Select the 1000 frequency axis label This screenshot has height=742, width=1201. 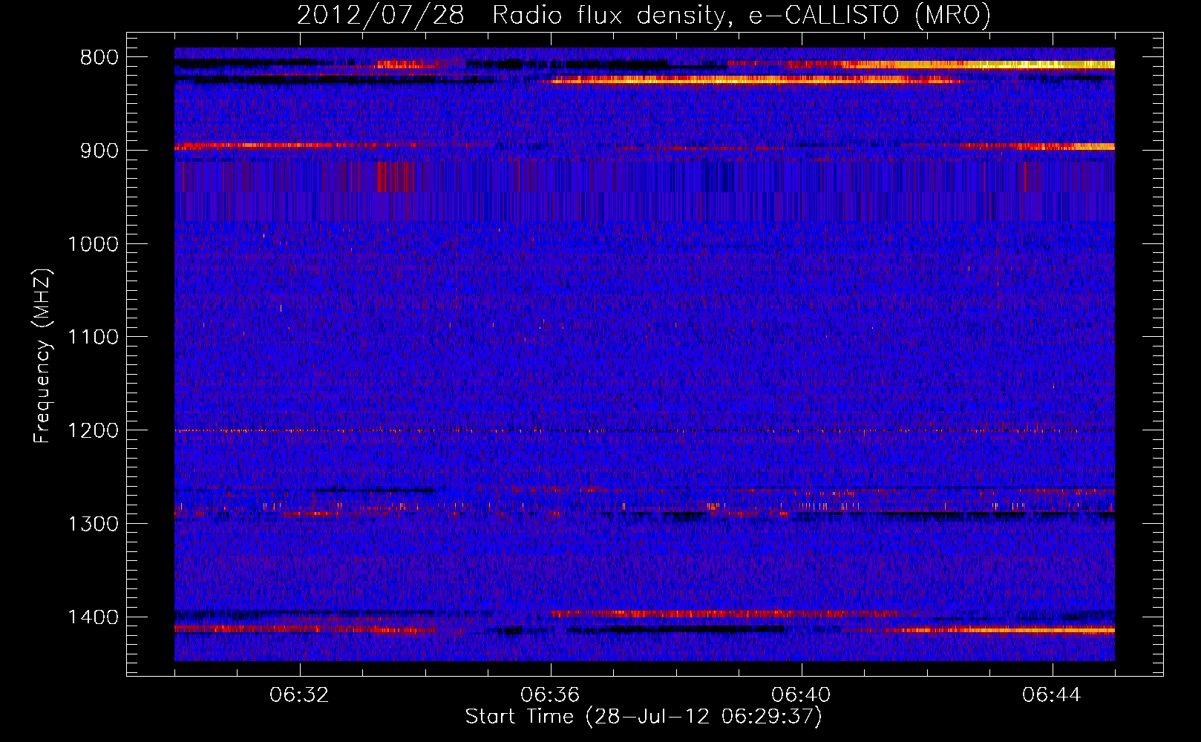click(93, 244)
